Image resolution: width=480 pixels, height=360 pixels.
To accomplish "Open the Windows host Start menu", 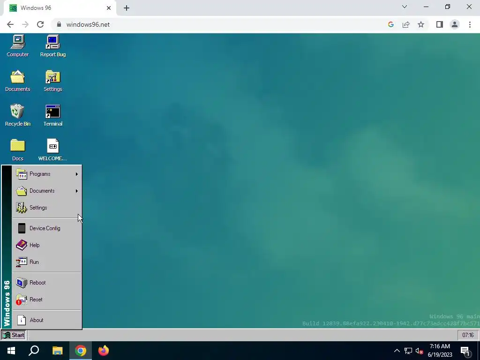I will tap(11, 351).
